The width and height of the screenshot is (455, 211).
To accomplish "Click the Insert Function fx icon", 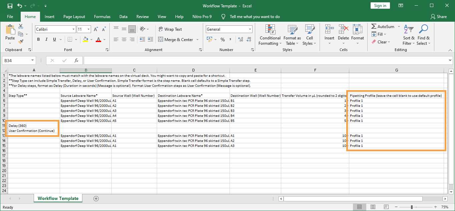I will 76,60.
